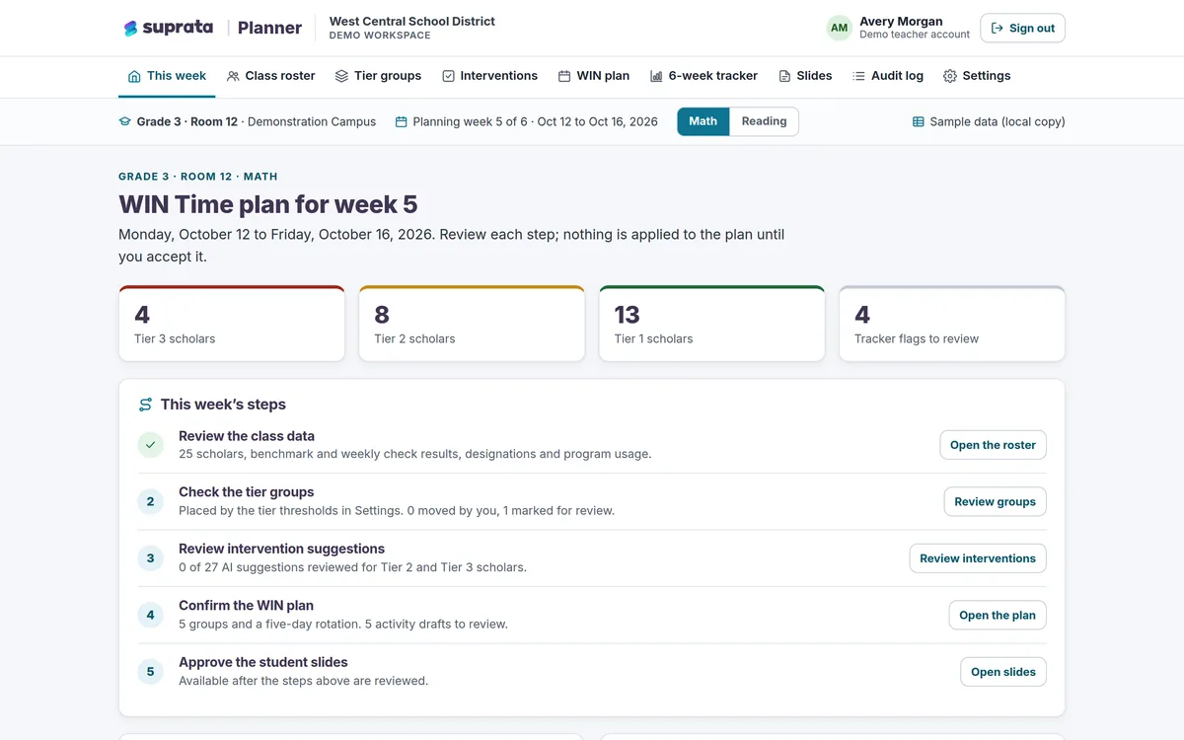Click the step 2 number badge
Screen dimensions: 1184x740
click(150, 501)
